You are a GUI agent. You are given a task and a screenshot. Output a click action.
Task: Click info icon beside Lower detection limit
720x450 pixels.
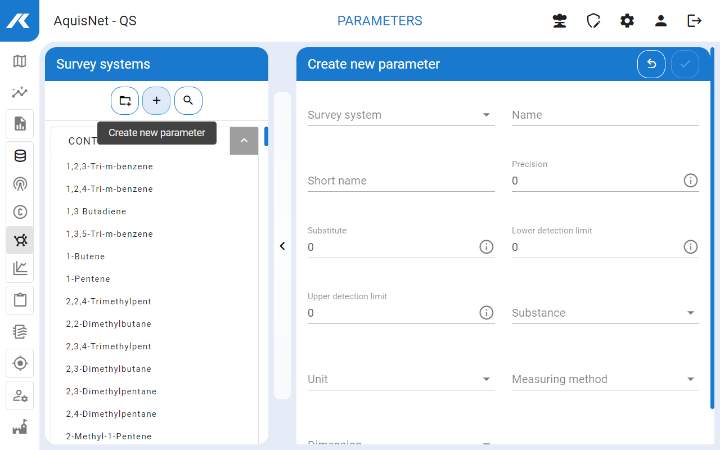coord(690,247)
